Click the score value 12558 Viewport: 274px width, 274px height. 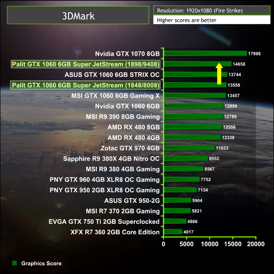(229, 127)
